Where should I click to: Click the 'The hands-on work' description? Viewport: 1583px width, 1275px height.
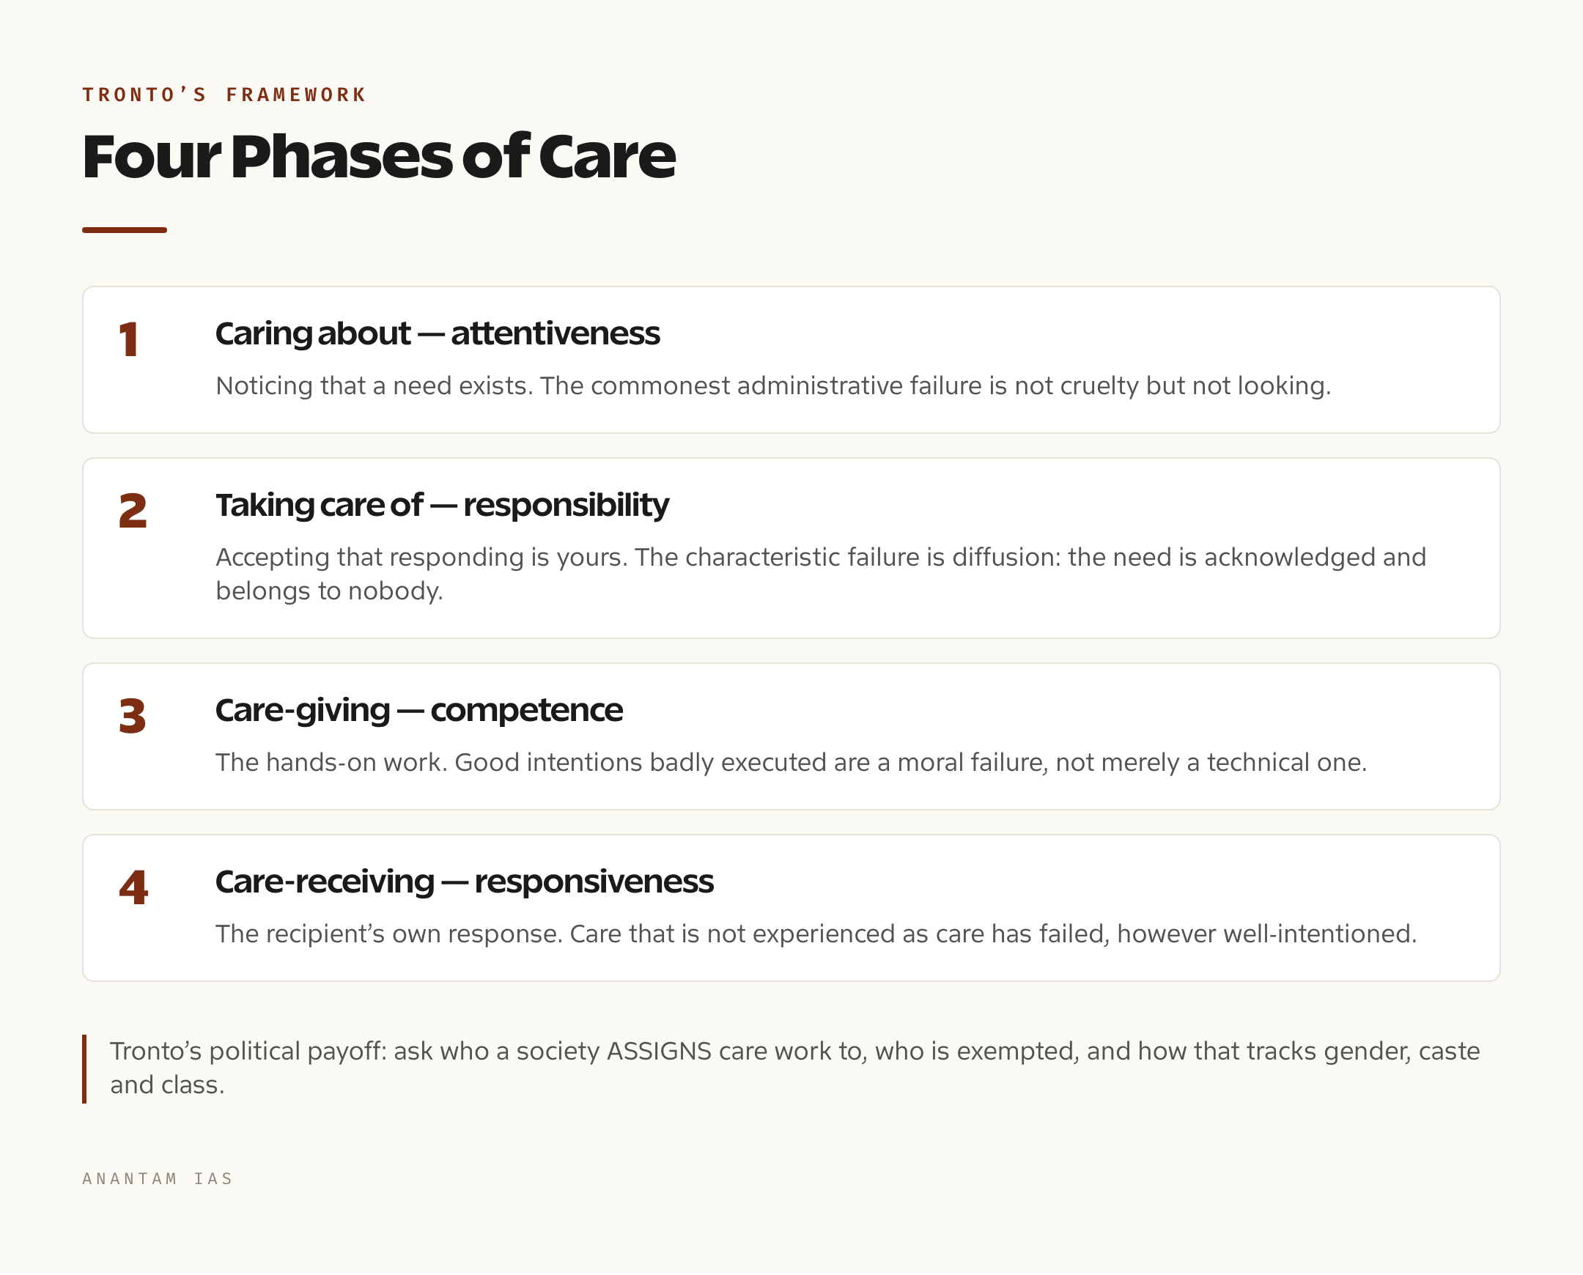790,762
